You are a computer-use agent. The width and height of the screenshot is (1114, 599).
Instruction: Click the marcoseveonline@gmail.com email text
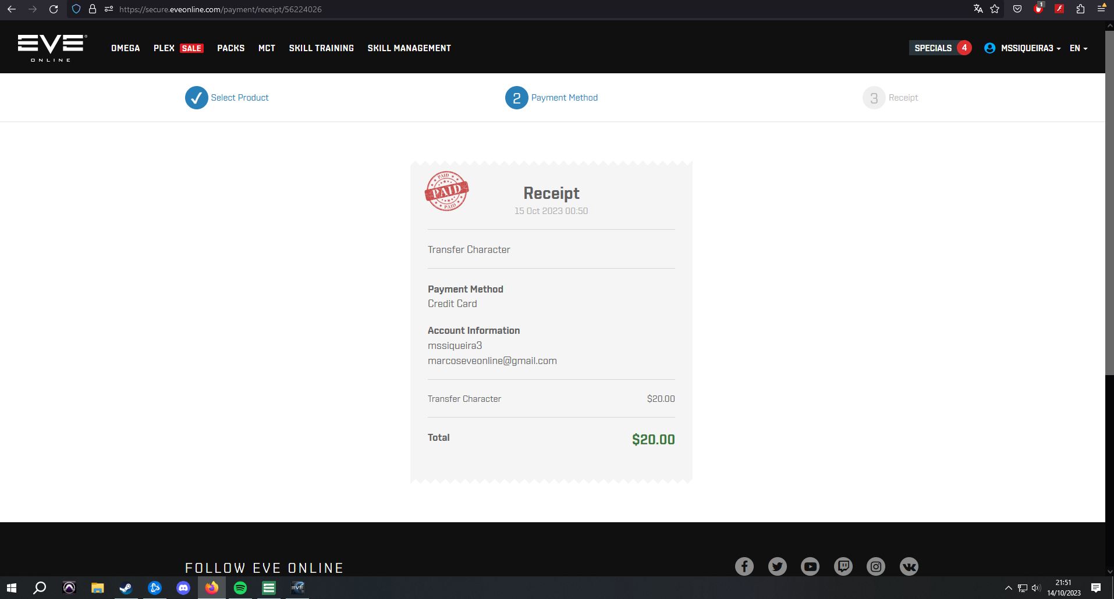click(492, 361)
